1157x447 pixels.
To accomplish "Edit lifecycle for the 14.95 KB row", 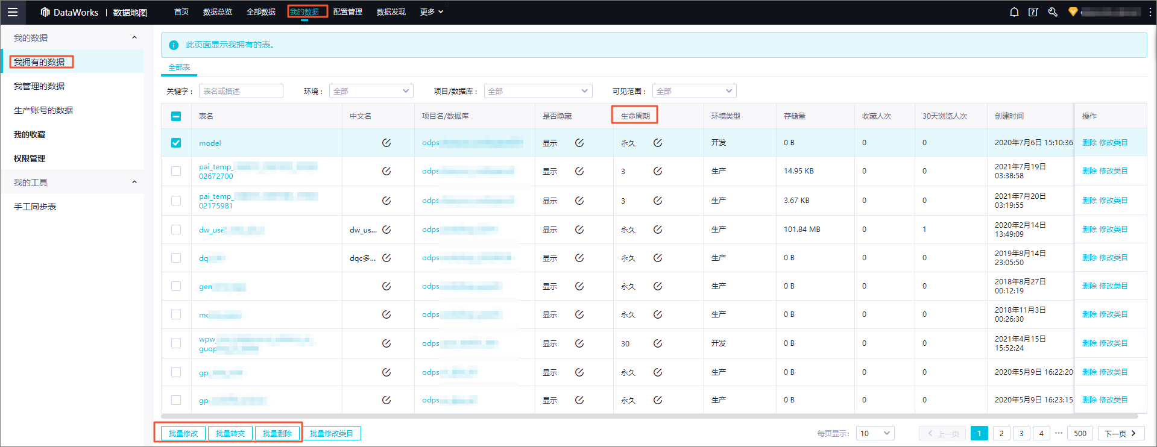I will click(x=658, y=171).
